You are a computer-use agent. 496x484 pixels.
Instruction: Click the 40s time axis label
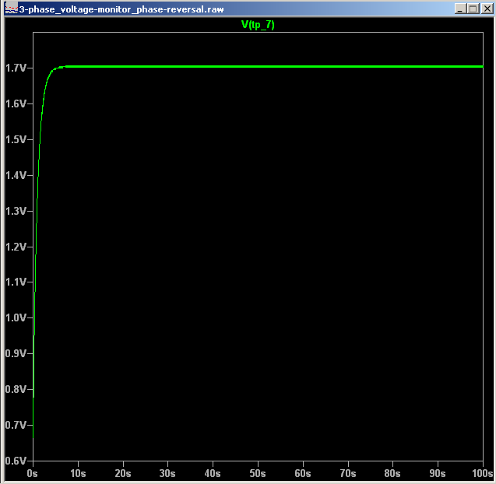pyautogui.click(x=213, y=474)
